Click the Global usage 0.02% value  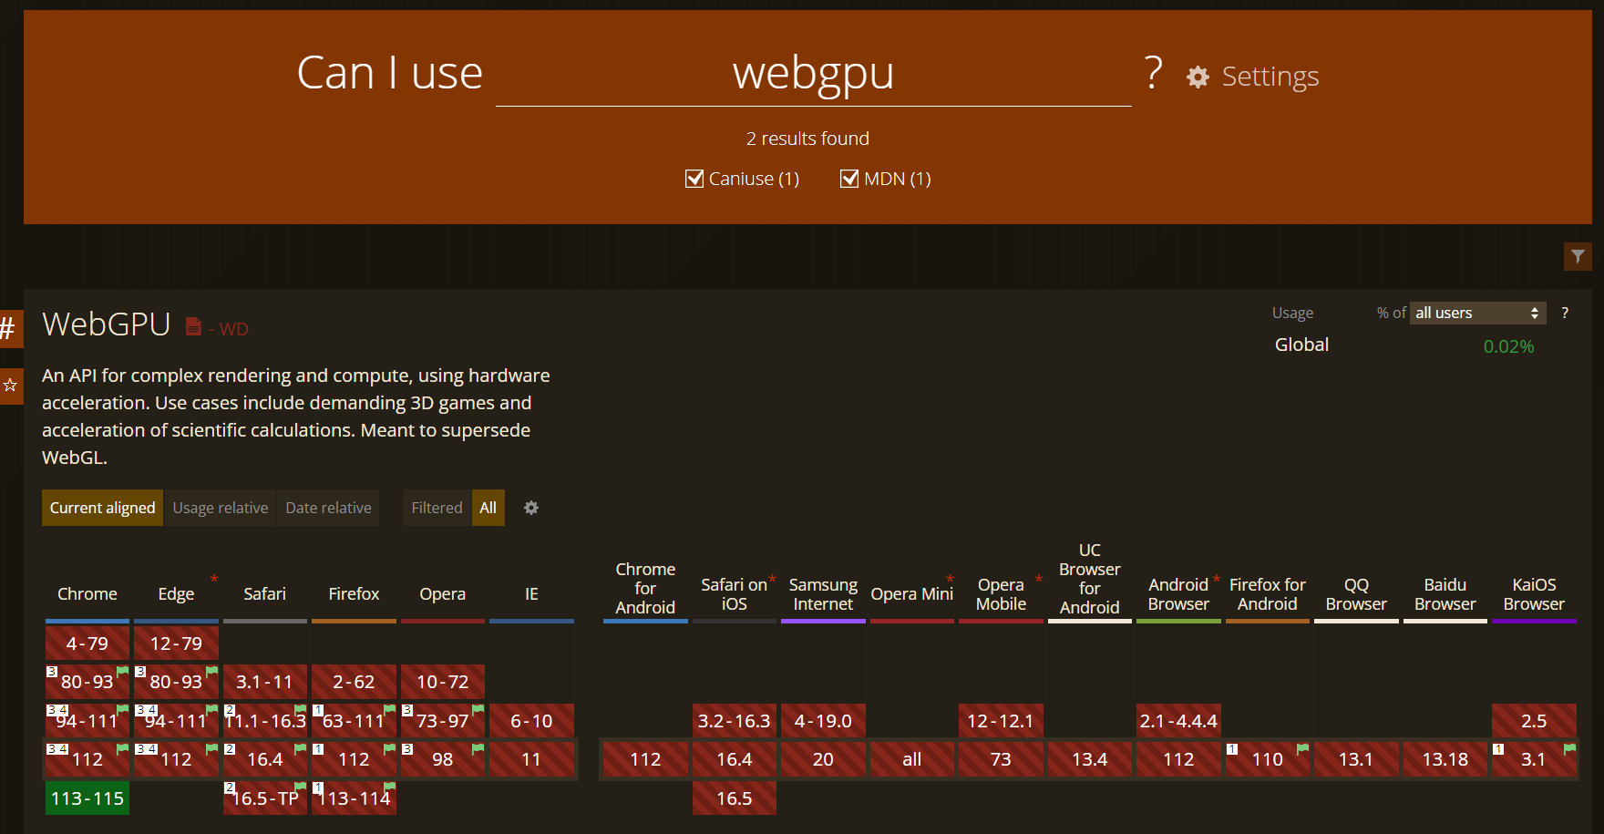1508,346
